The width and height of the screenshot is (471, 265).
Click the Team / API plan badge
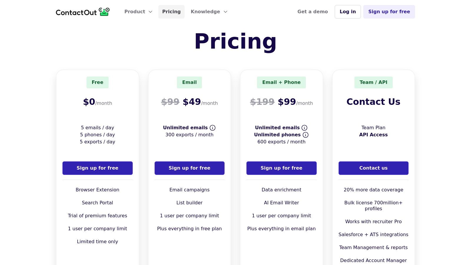(x=373, y=82)
